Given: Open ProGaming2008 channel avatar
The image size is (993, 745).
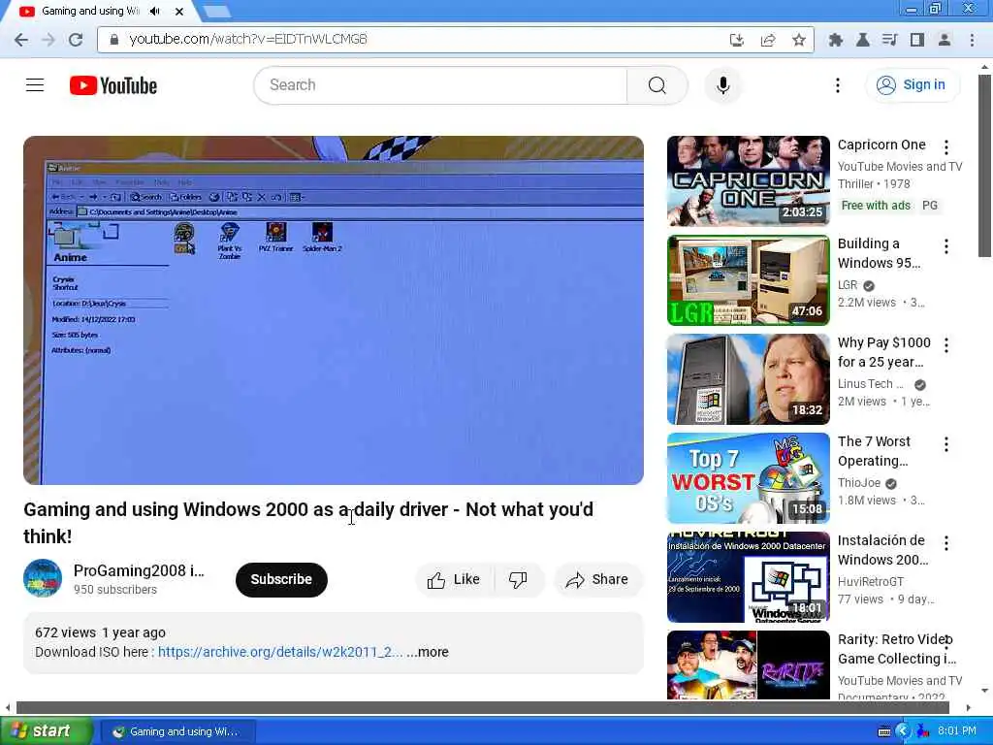Looking at the screenshot, I should click(43, 578).
